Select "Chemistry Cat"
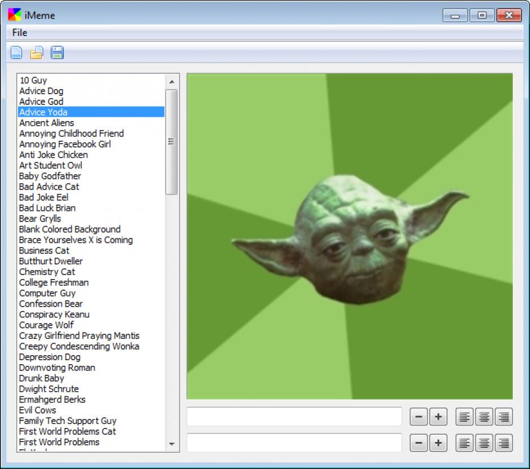 91,272
